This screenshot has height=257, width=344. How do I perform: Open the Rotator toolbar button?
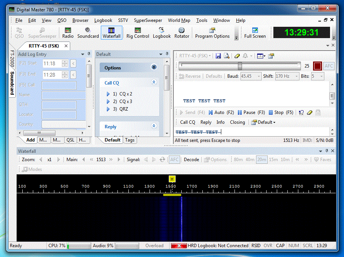[182, 33]
